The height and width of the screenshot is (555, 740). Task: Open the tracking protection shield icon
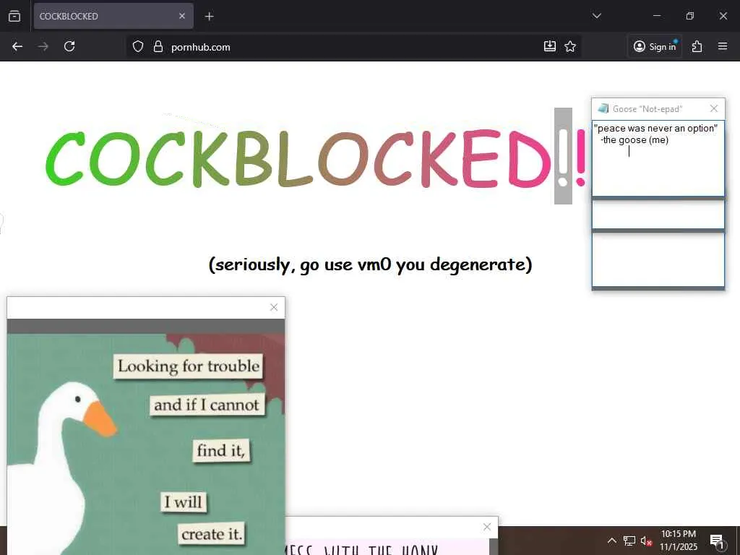(138, 46)
